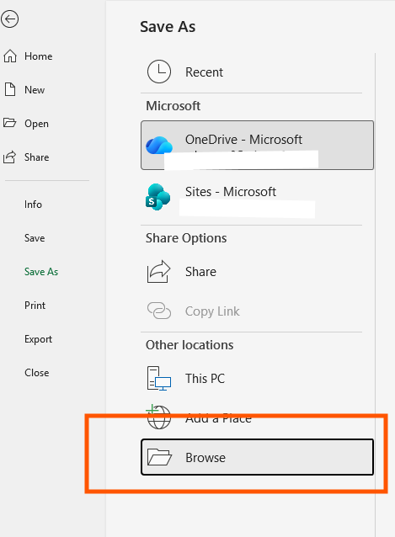Select Share label in left menu
395x537 pixels.
(x=37, y=157)
